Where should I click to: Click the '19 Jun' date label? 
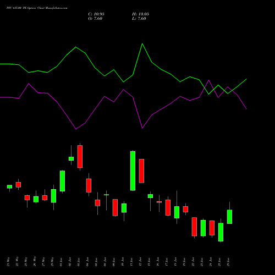click(184, 262)
